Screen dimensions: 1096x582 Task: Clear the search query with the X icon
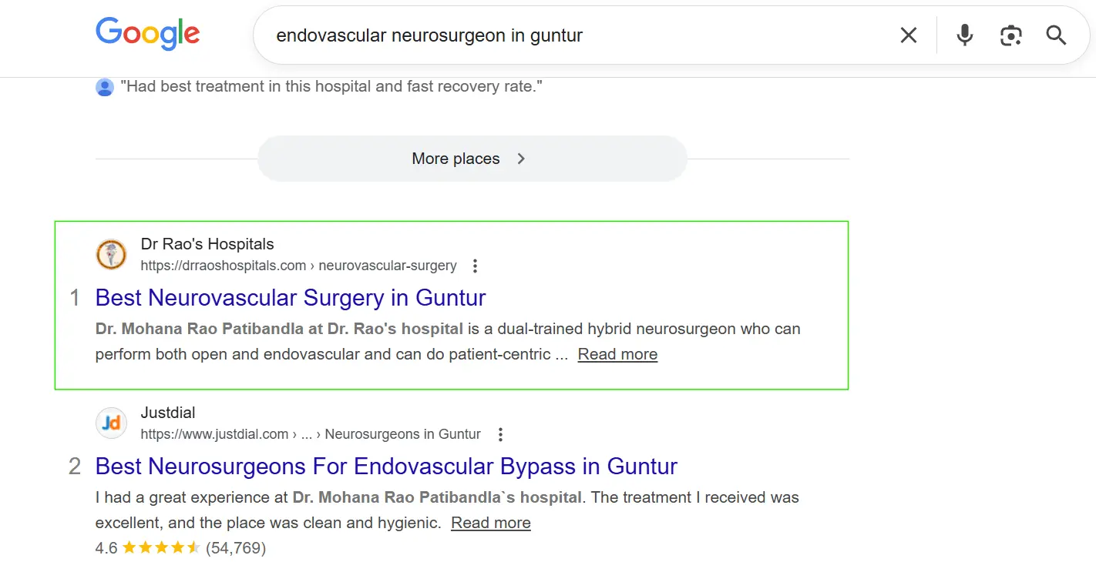click(909, 35)
